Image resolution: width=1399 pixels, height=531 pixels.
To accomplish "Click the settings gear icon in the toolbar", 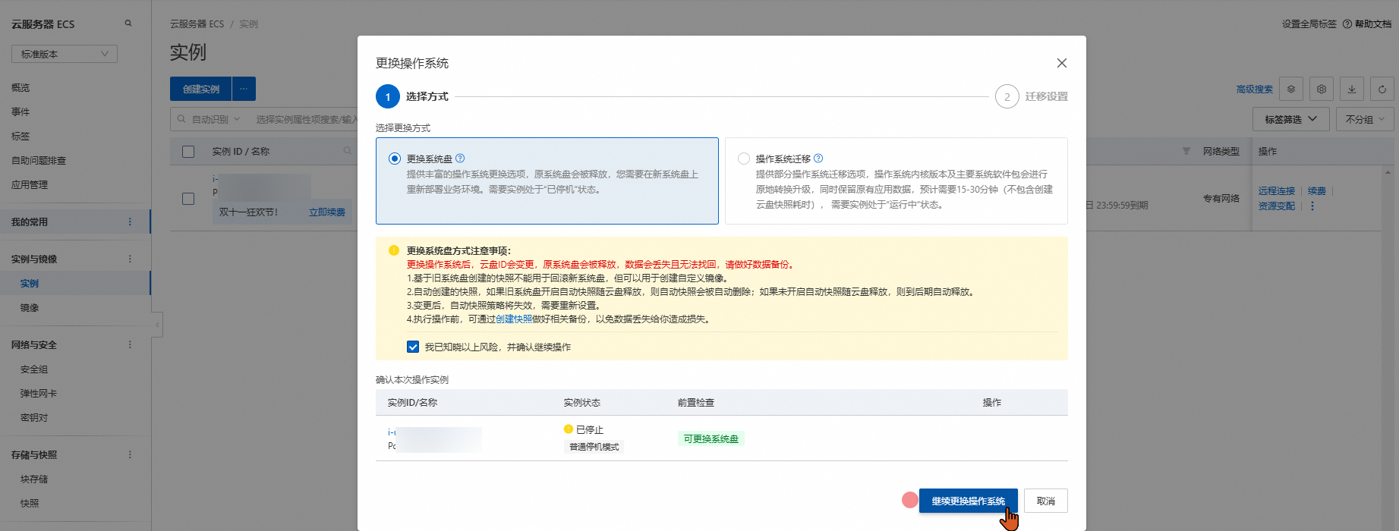I will coord(1322,89).
